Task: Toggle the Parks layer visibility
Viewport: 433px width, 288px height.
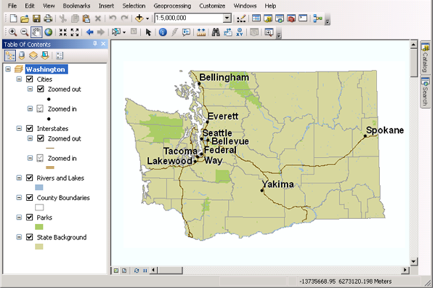Action: [x=29, y=218]
